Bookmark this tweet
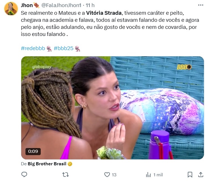Image resolution: width=209 pixels, height=182 pixels. [190, 175]
